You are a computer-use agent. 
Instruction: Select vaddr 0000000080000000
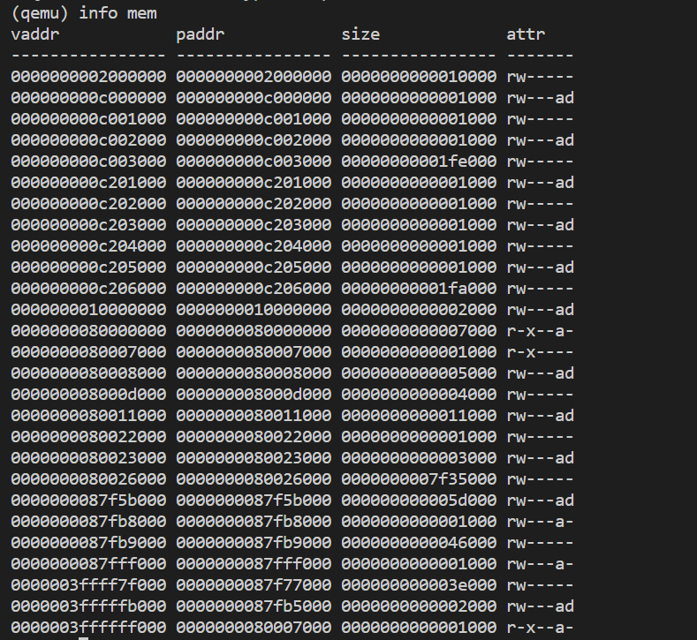(x=89, y=331)
